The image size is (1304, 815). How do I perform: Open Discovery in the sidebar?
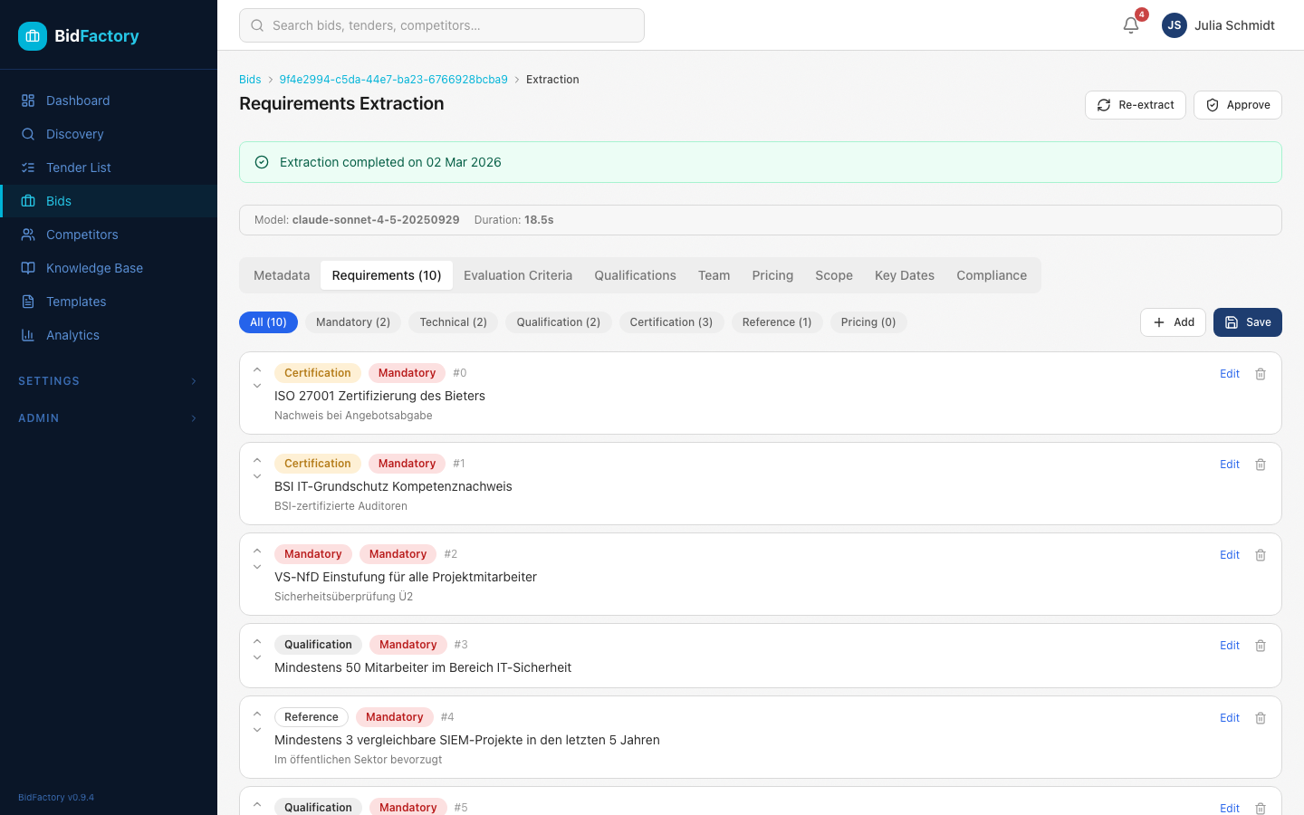[109, 134]
